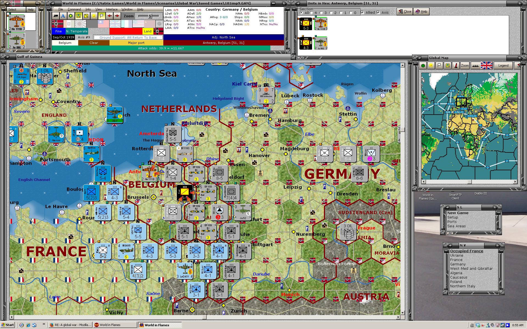
Task: Click the flag icon in main toolbar
Action: click(102, 16)
